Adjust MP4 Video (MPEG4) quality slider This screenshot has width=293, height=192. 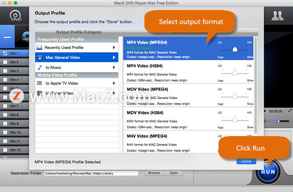pyautogui.click(x=235, y=49)
